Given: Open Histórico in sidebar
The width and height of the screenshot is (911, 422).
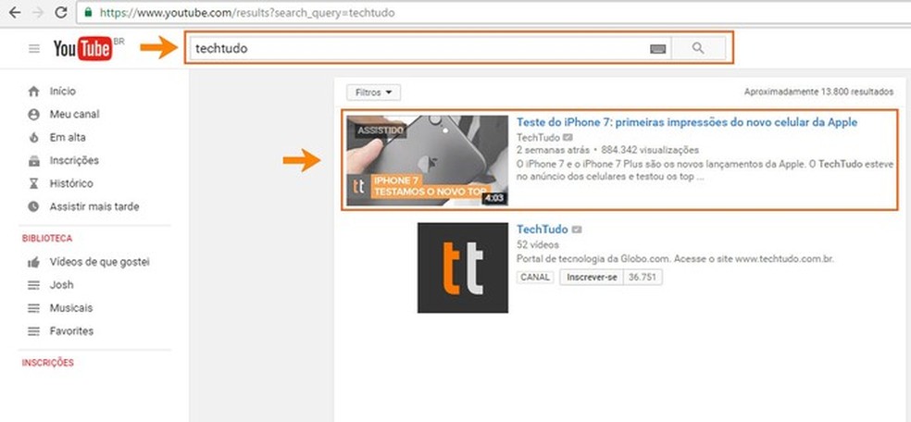Looking at the screenshot, I should (71, 183).
